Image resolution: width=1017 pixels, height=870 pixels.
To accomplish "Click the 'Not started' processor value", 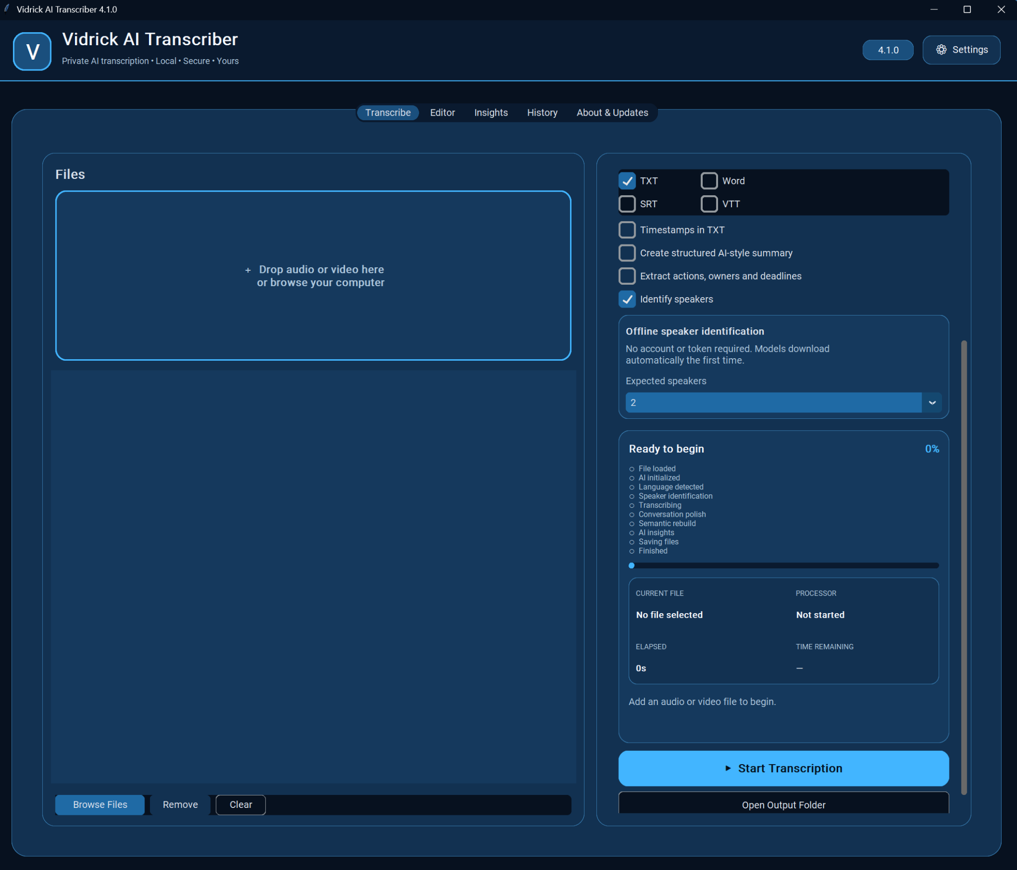I will (820, 615).
